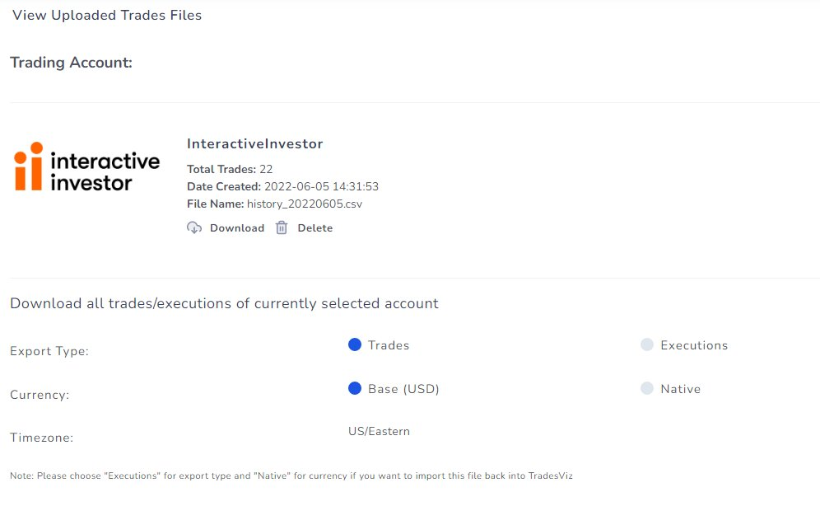The width and height of the screenshot is (820, 506).
Task: Click the note about importing into TradesViz
Action: 291,476
